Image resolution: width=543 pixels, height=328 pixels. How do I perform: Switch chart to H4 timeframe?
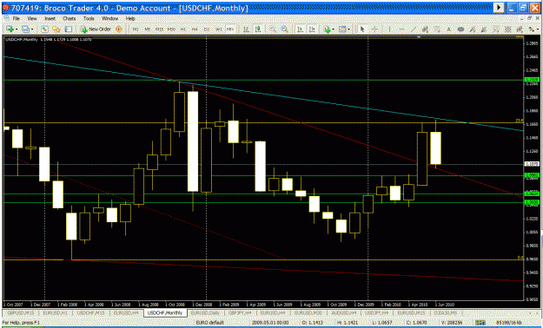pyautogui.click(x=195, y=30)
